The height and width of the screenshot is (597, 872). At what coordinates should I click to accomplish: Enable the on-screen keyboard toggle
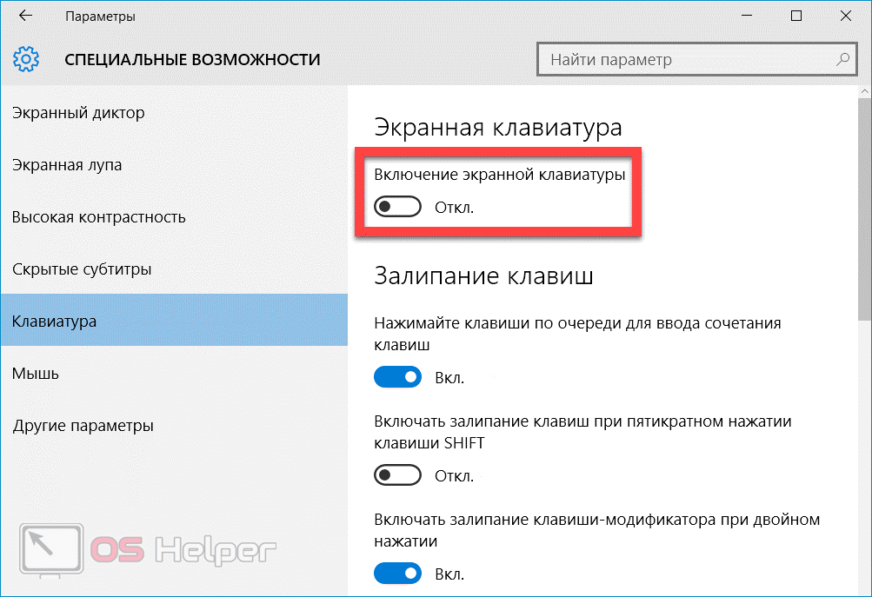click(397, 208)
